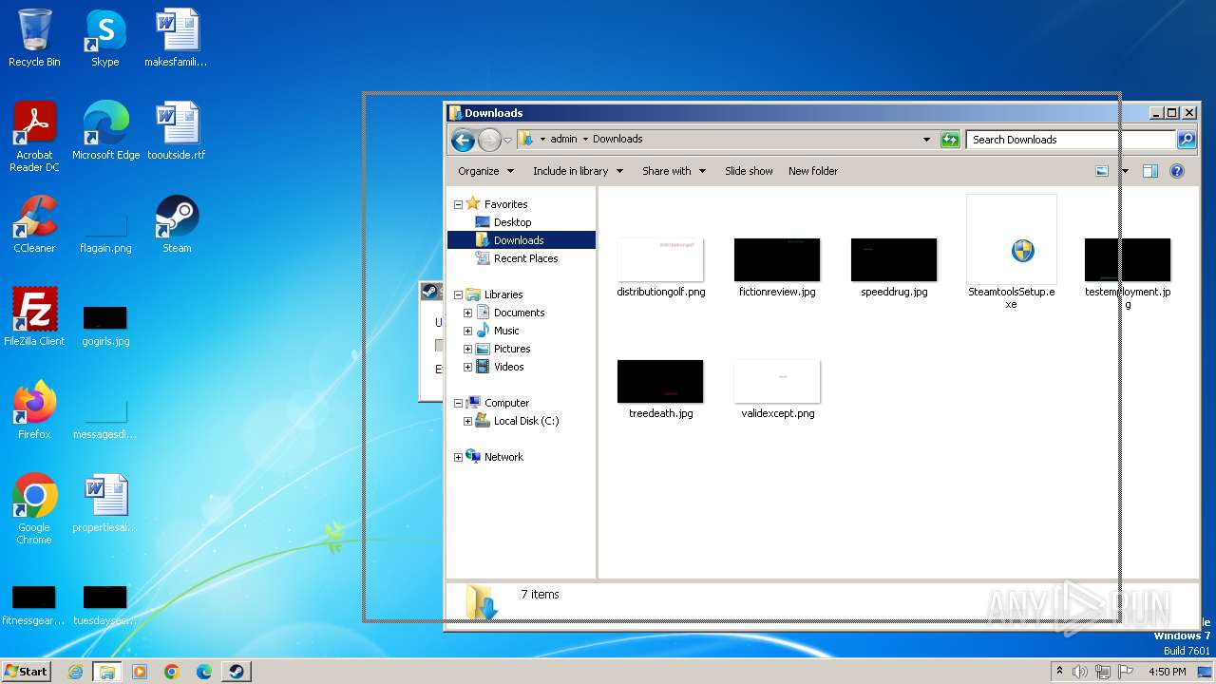
Task: Expand Music library node
Action: [467, 331]
